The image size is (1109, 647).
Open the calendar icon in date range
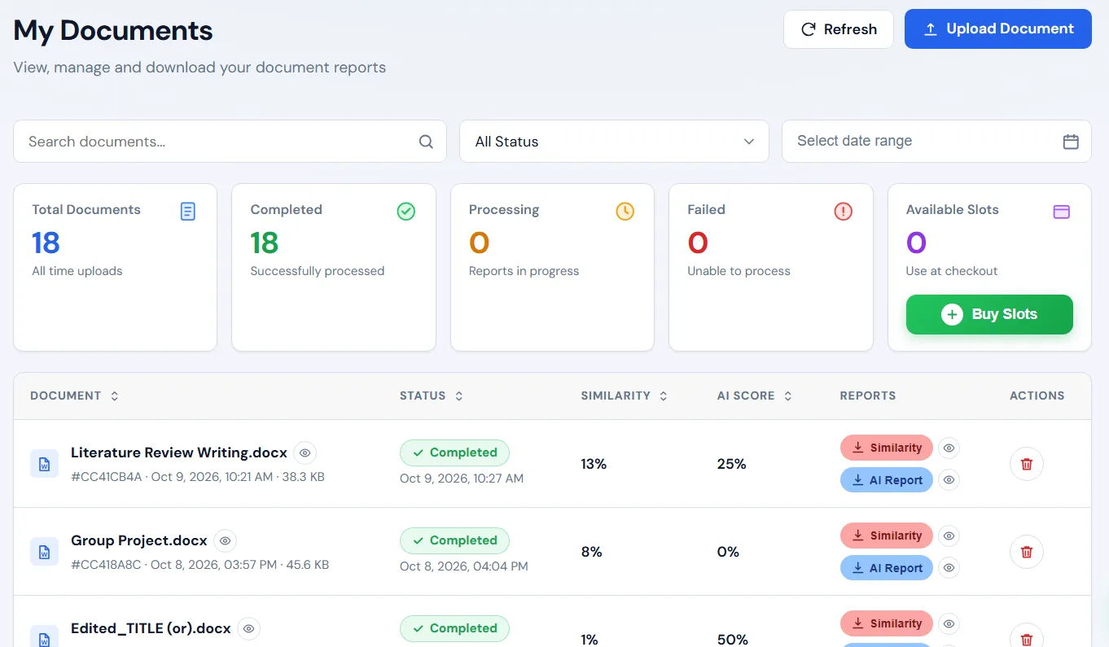[1071, 142]
